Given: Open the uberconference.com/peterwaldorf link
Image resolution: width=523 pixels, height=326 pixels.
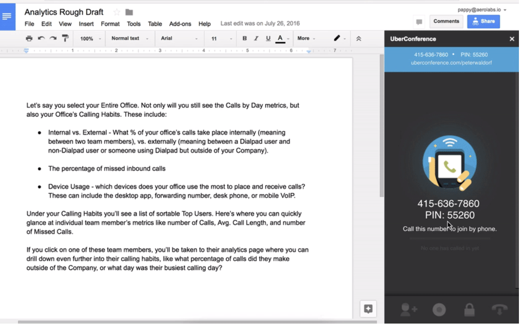Looking at the screenshot, I should pos(451,63).
